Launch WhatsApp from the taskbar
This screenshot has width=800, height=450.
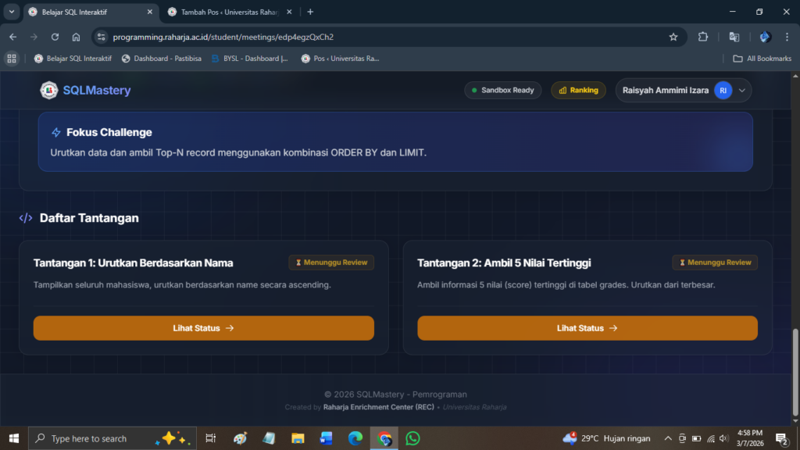[412, 438]
